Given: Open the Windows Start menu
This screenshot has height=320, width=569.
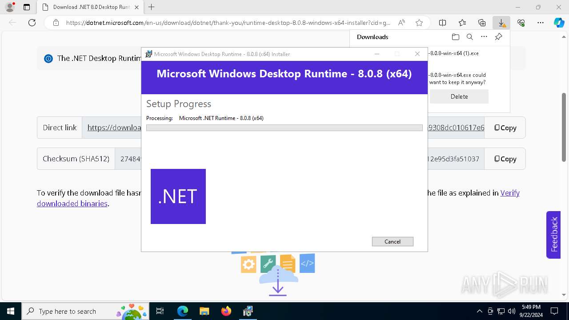Looking at the screenshot, I should pyautogui.click(x=10, y=311).
